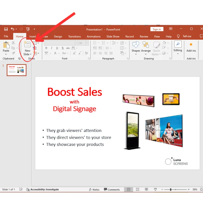Save the presentation from Quick Access Toolbar
The width and height of the screenshot is (203, 203).
click(x=6, y=29)
